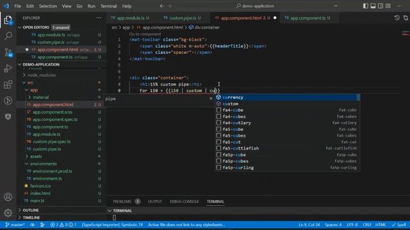410x230 pixels.
Task: Open the Manage gear icon
Action: tap(8, 213)
